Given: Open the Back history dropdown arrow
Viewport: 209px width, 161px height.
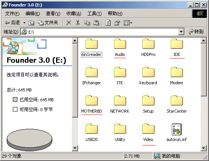Looking at the screenshot, I should click(24, 23).
